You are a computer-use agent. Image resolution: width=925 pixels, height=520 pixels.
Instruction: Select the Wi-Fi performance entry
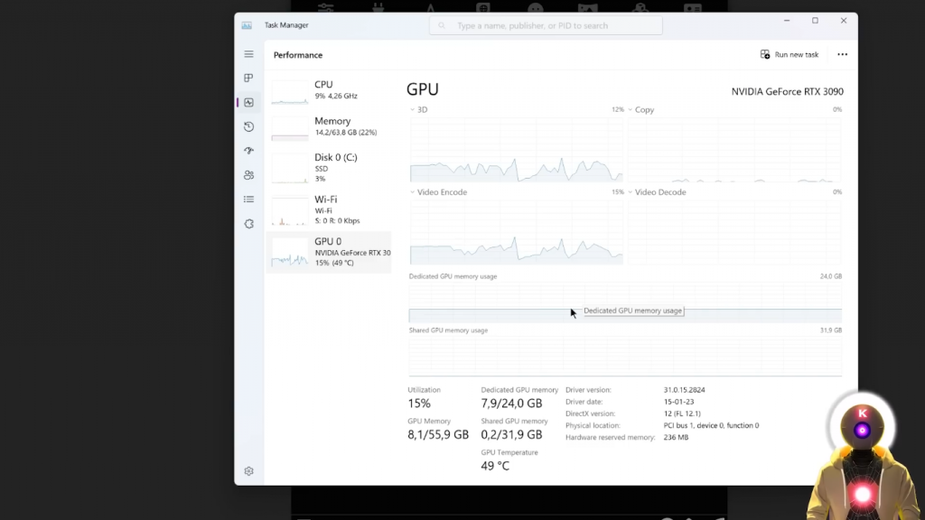point(329,209)
